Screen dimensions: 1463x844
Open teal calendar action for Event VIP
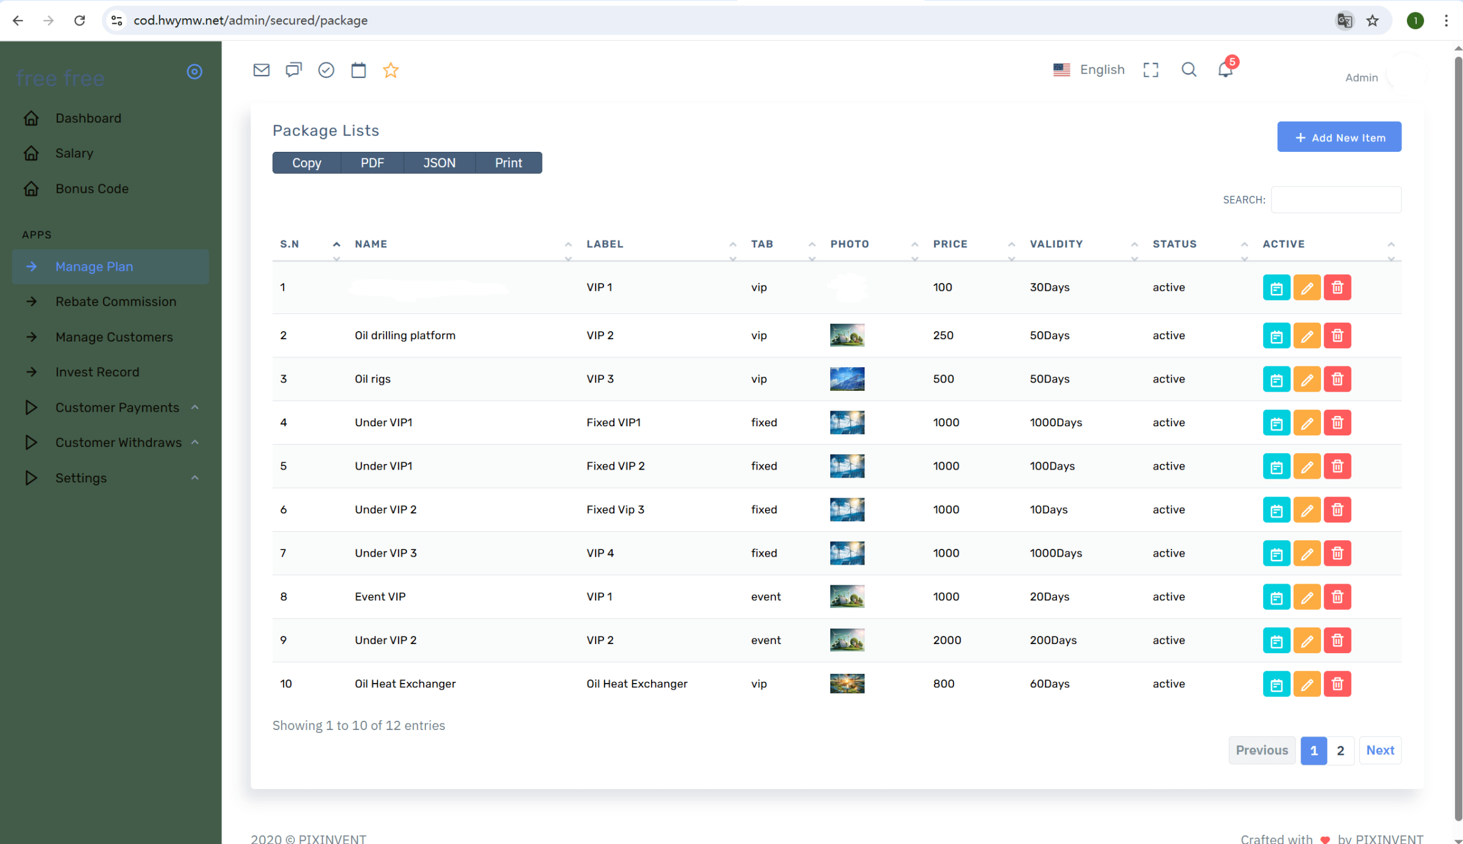point(1276,596)
